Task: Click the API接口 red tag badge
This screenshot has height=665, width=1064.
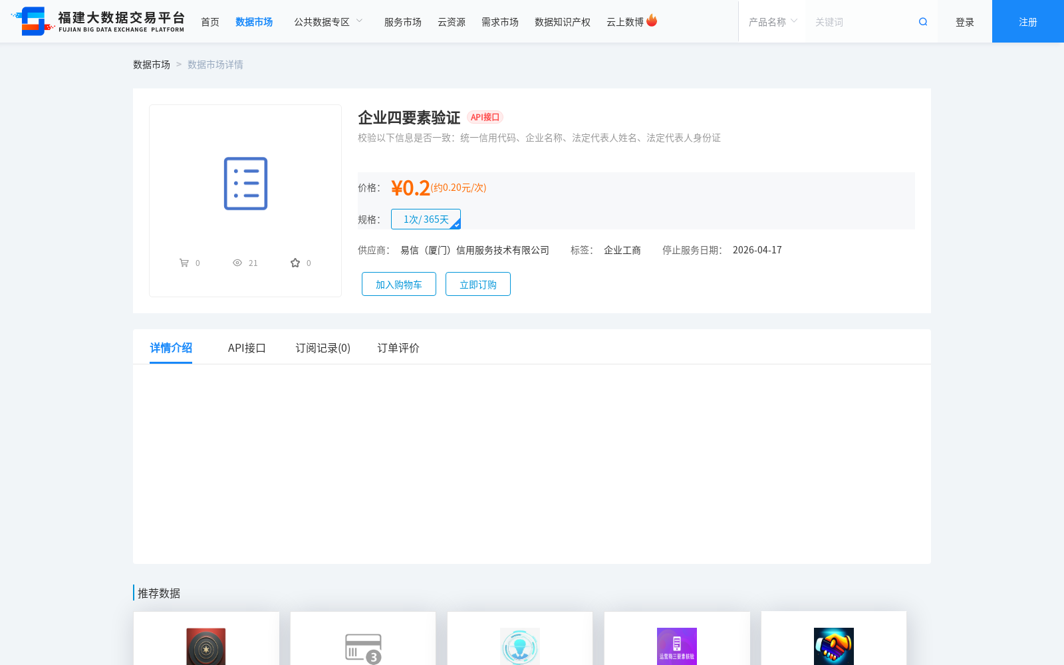Action: pyautogui.click(x=485, y=117)
